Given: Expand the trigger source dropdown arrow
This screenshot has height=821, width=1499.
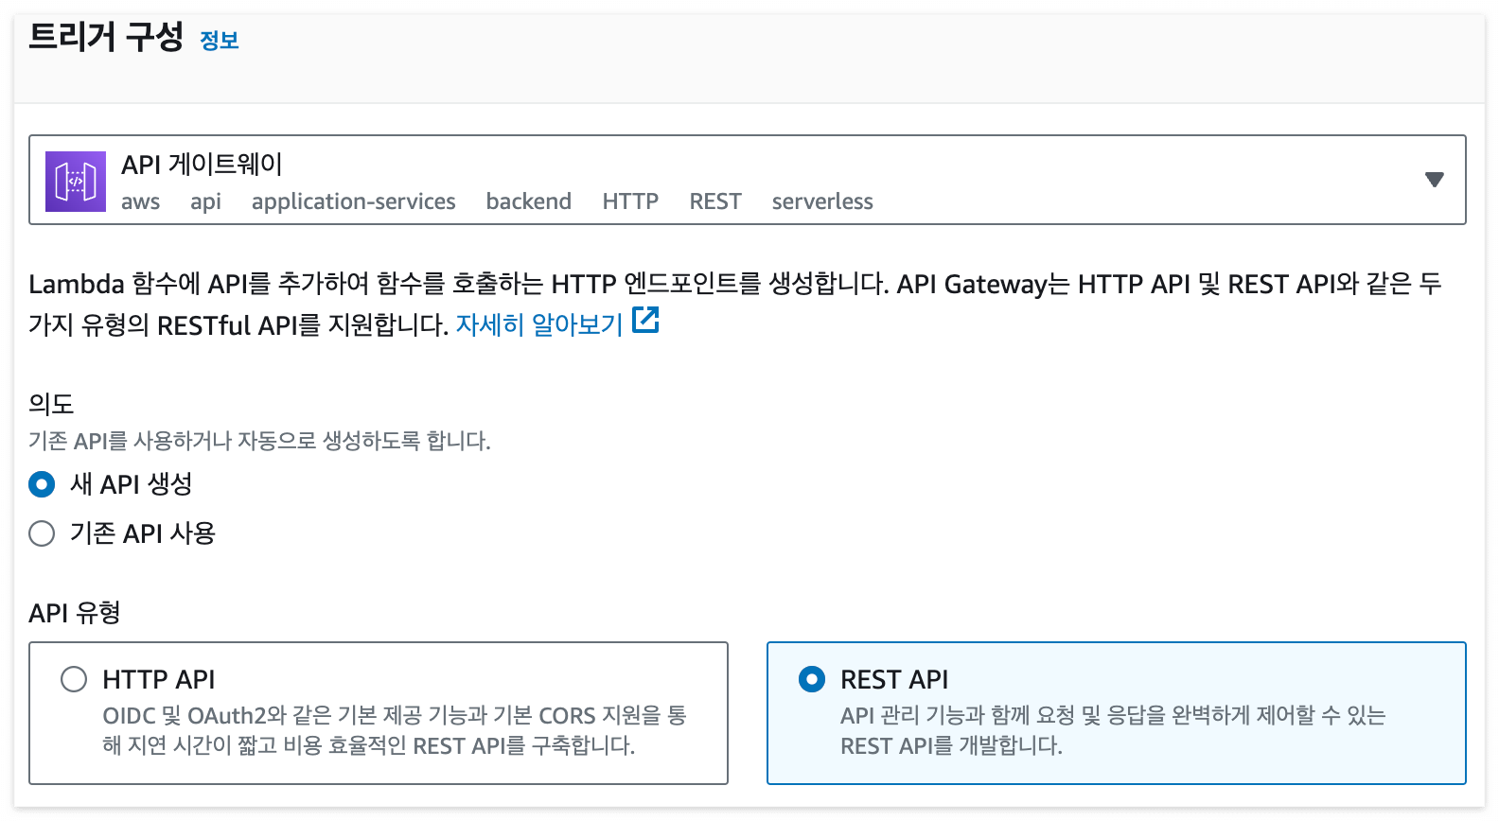Looking at the screenshot, I should point(1435,180).
